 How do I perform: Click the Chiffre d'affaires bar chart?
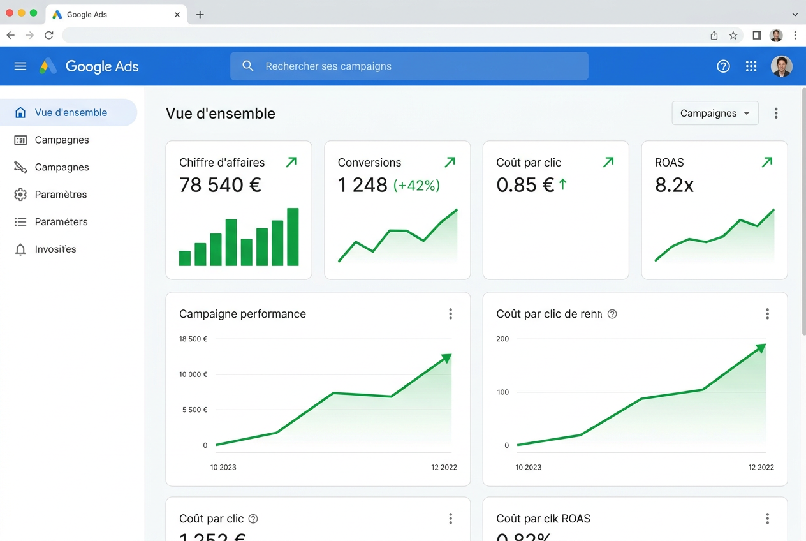(239, 237)
